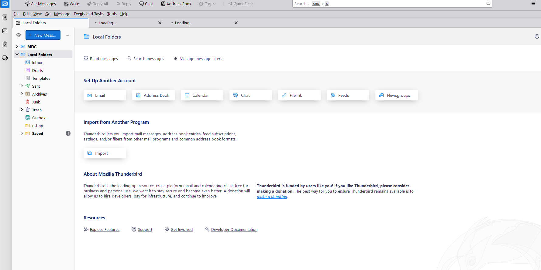Click the search magnifier icon

click(x=488, y=4)
